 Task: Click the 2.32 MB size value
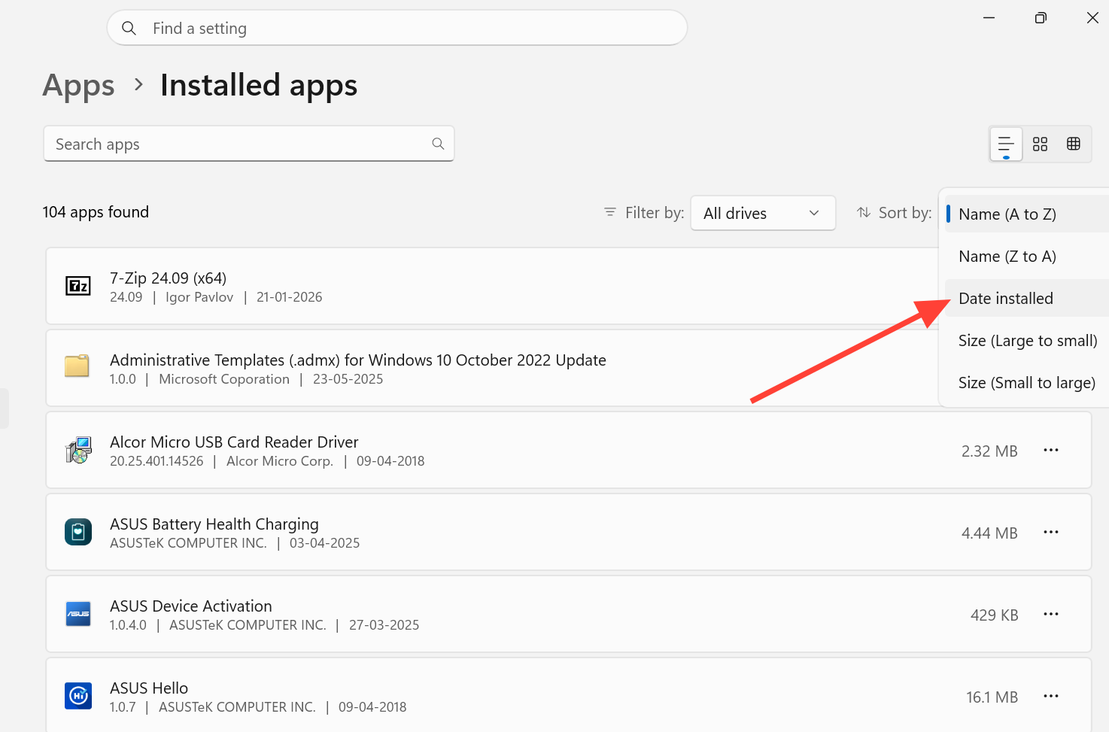(x=989, y=451)
